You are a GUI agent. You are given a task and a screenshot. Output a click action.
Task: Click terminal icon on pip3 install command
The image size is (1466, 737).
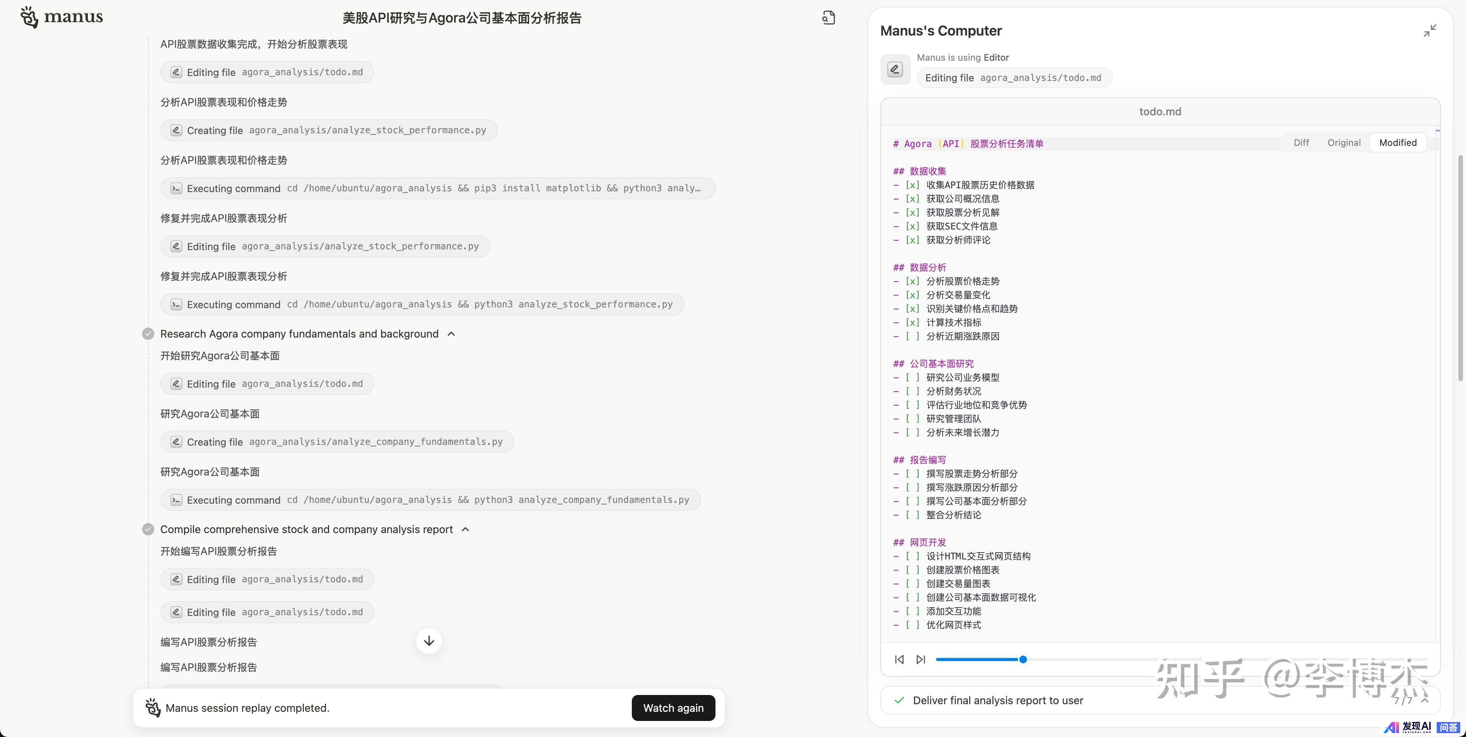pyautogui.click(x=176, y=188)
